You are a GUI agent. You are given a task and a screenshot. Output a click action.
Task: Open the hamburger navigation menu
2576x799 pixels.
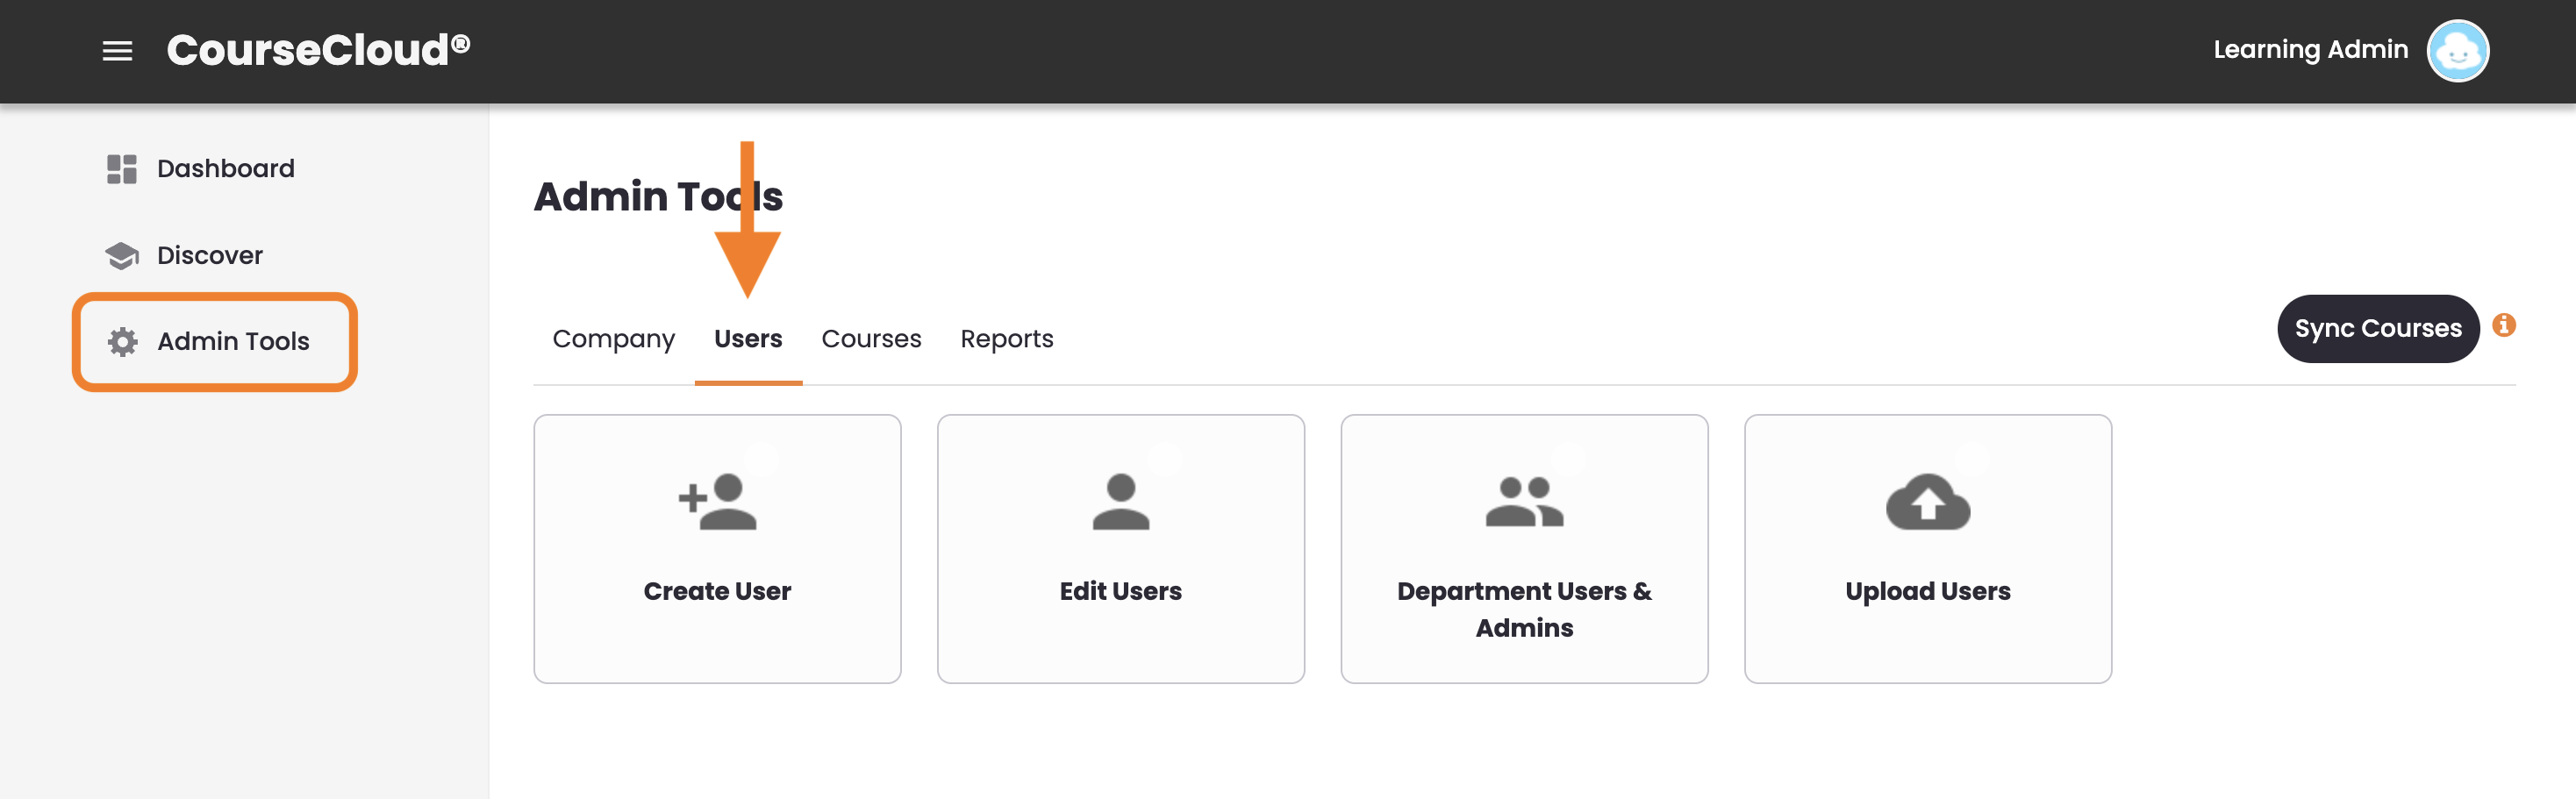117,51
